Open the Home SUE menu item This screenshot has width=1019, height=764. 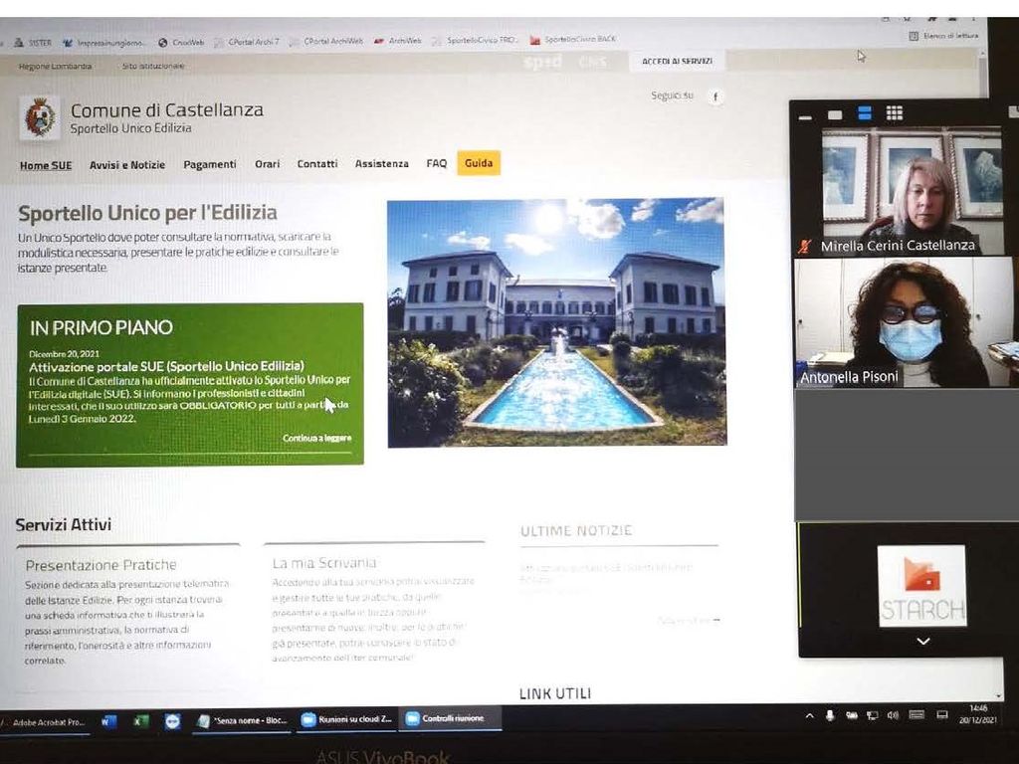click(46, 166)
